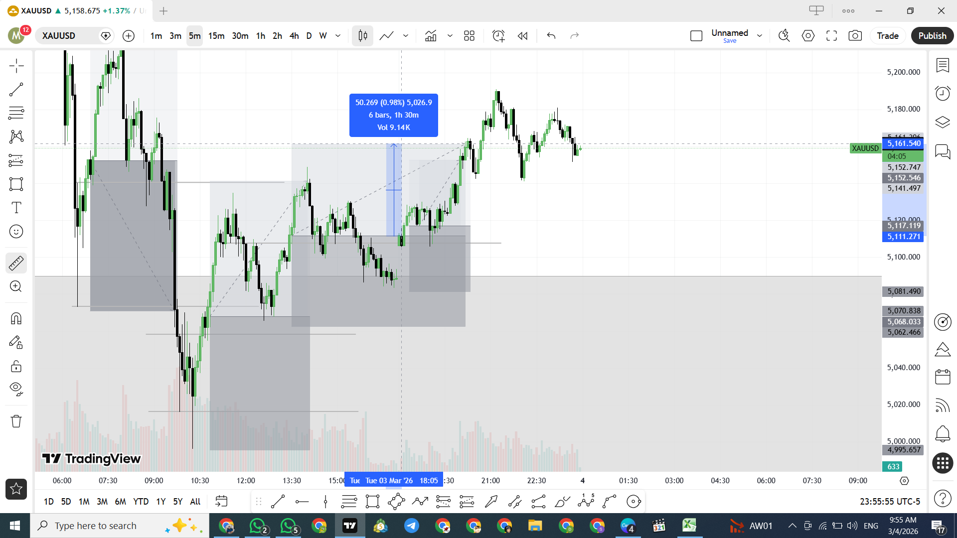Click the trash Remove objects icon
Image resolution: width=957 pixels, height=538 pixels.
click(16, 421)
